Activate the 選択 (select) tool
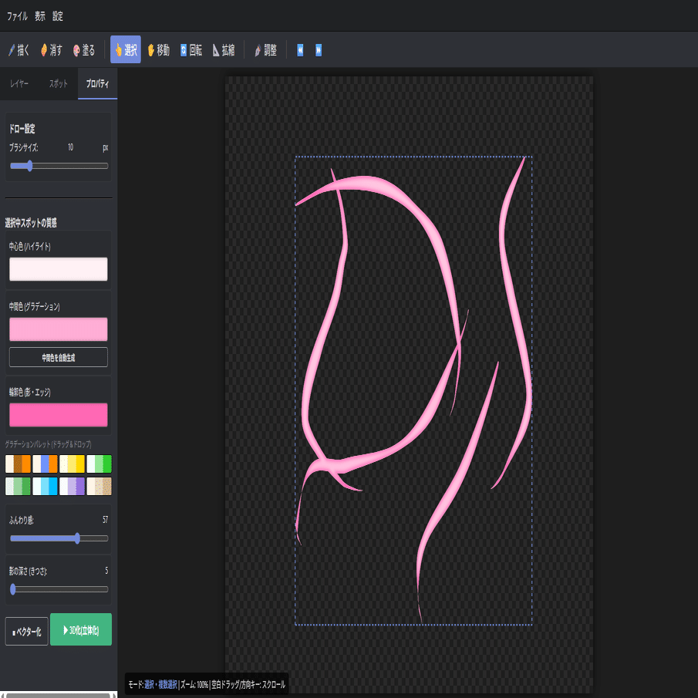 pos(126,50)
